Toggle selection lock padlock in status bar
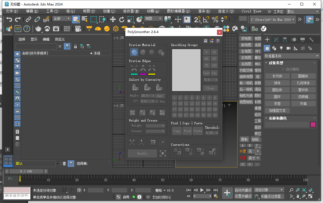The width and height of the screenshot is (323, 203). [x=72, y=190]
